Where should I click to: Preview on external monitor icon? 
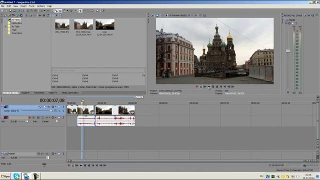point(157,15)
